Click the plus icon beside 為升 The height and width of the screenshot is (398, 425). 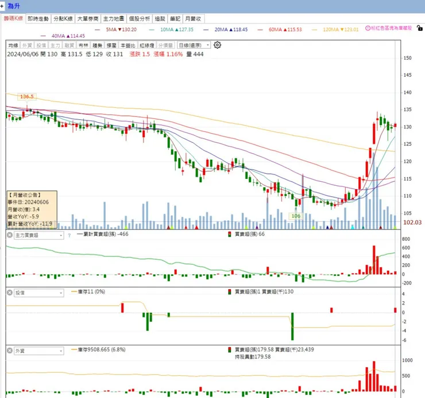(x=2, y=6)
